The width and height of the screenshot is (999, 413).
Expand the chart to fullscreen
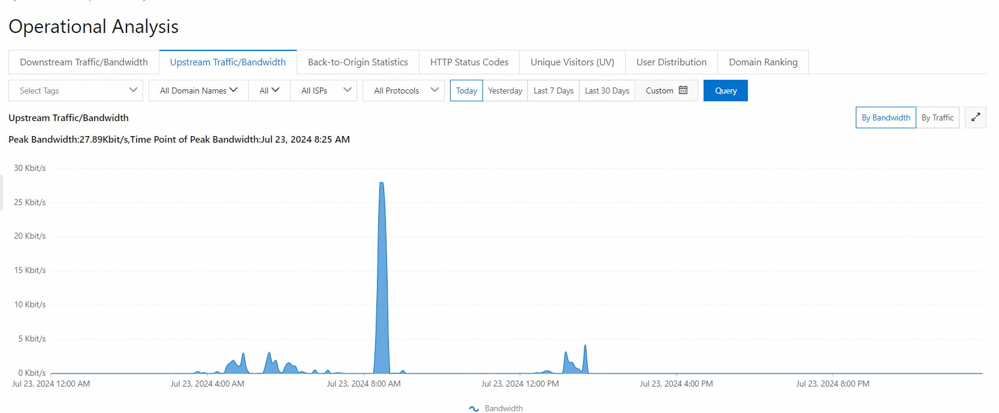pyautogui.click(x=975, y=117)
